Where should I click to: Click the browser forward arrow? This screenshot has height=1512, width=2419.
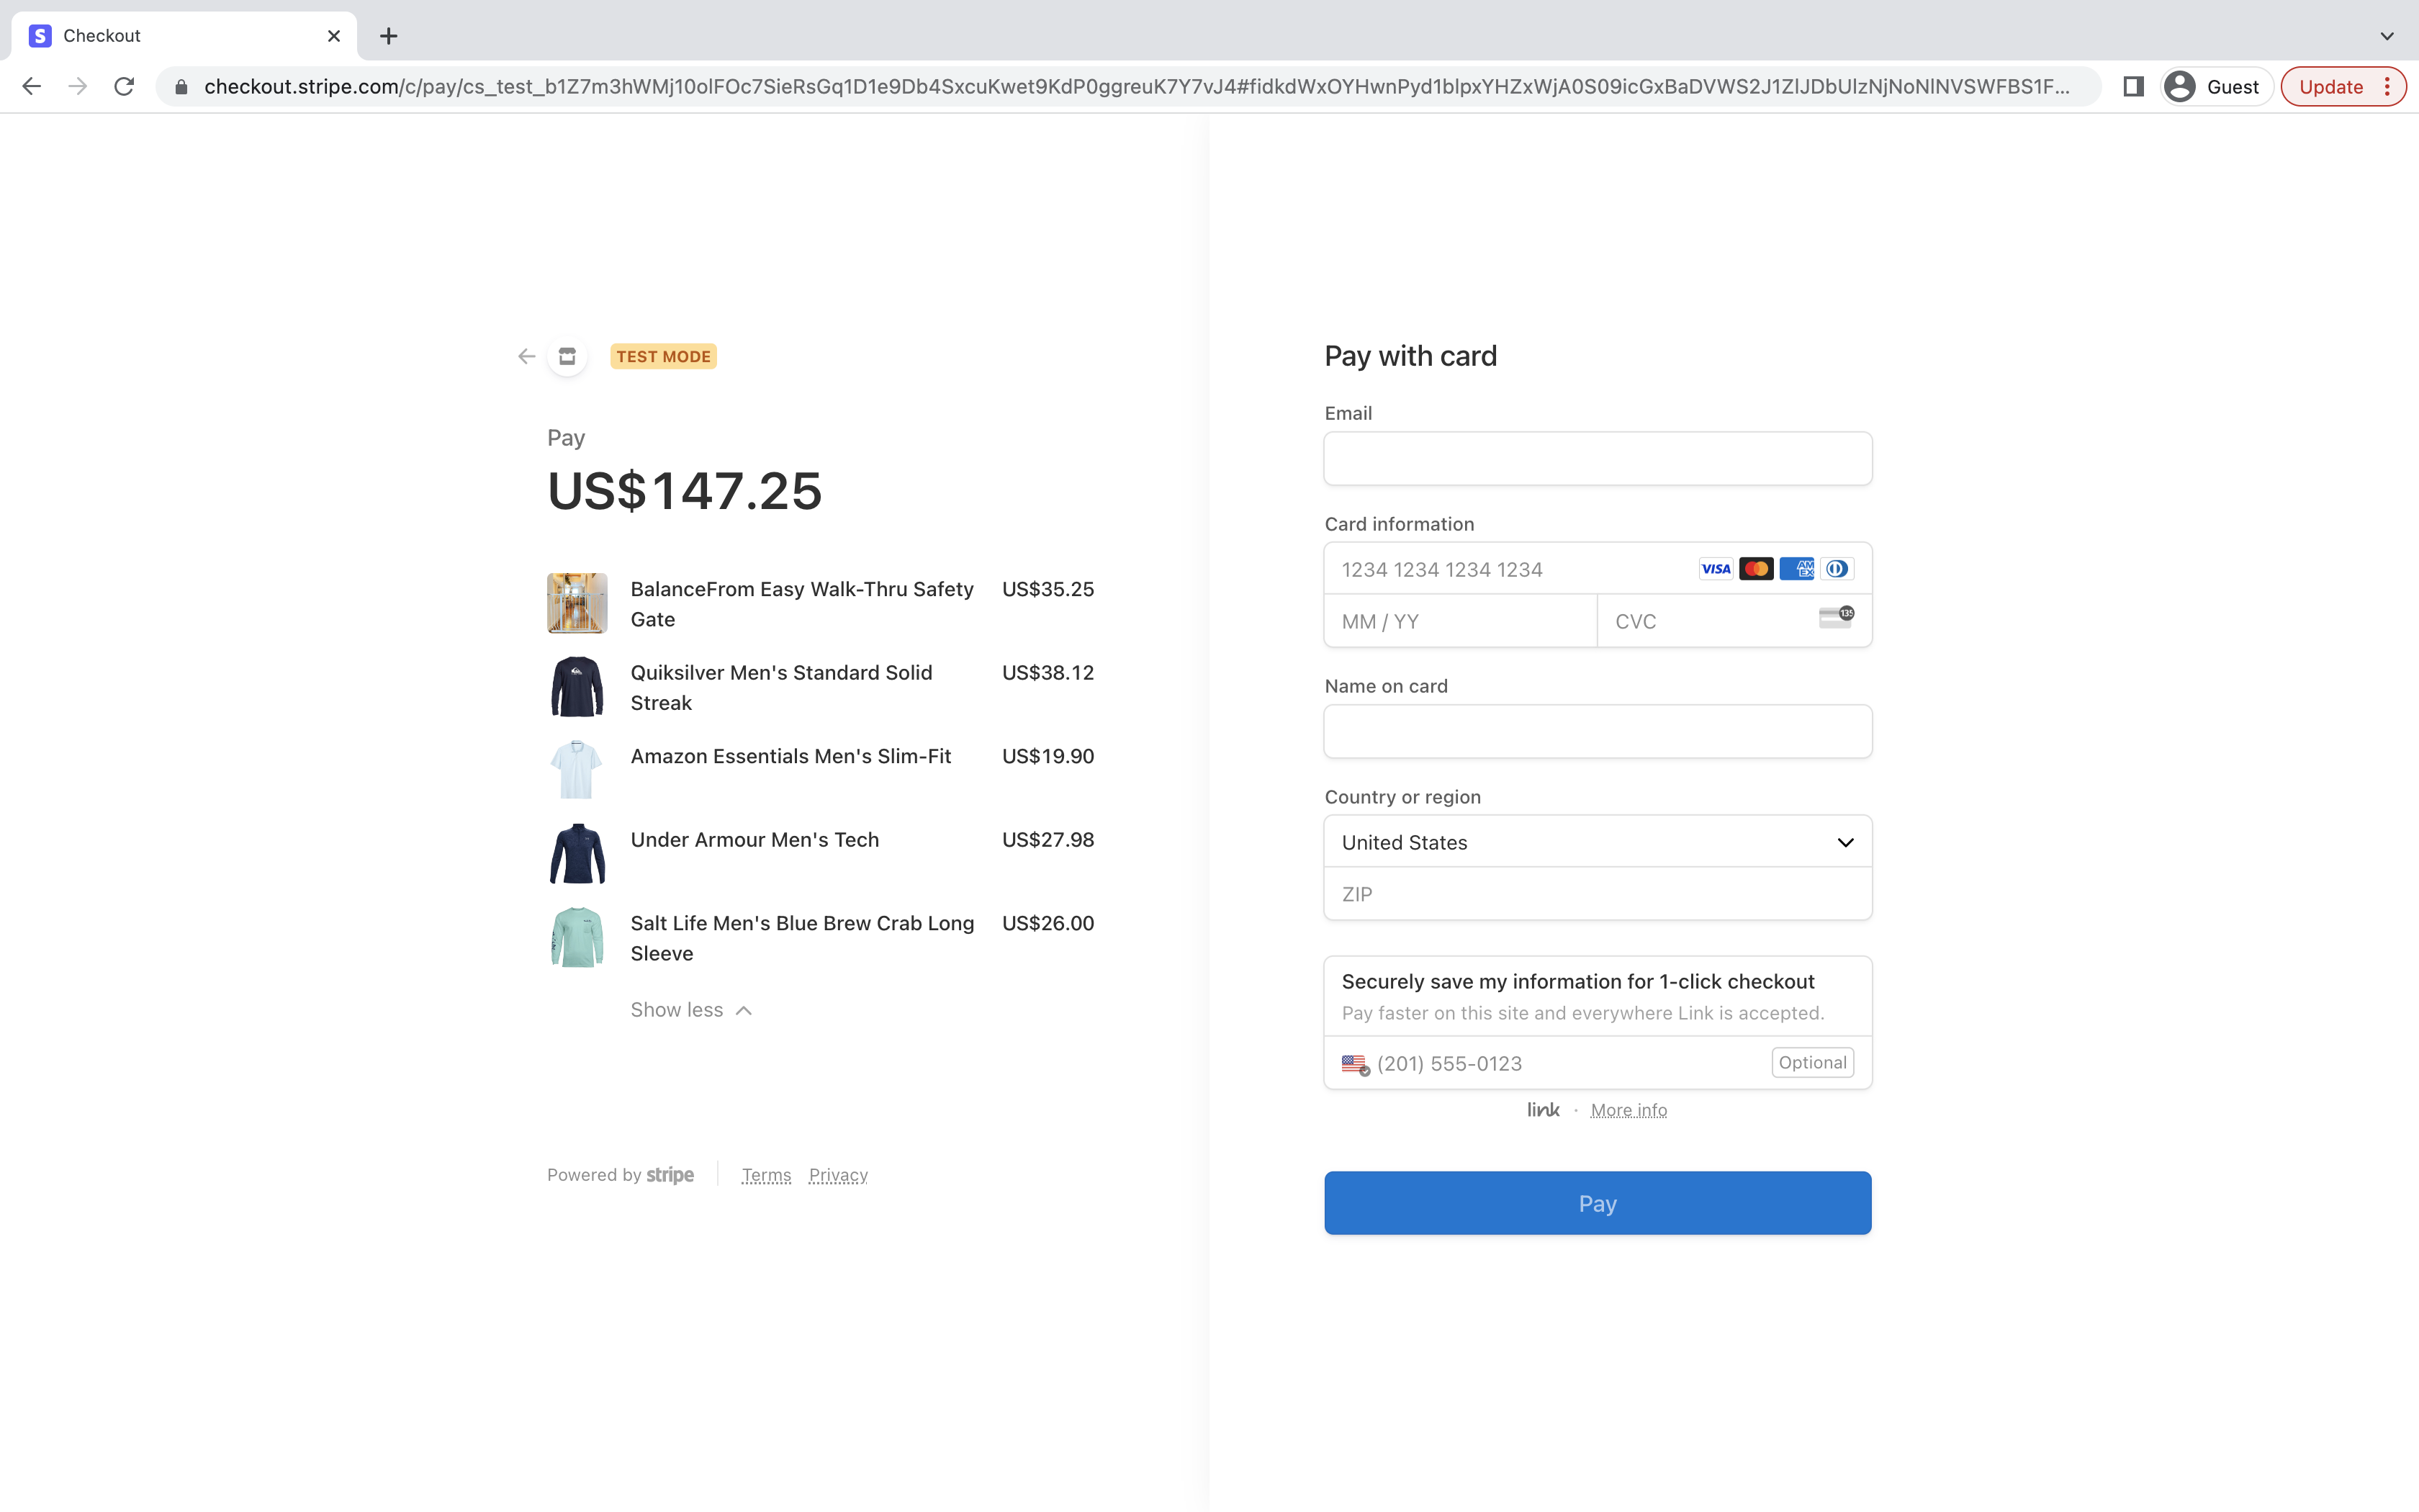pyautogui.click(x=77, y=87)
